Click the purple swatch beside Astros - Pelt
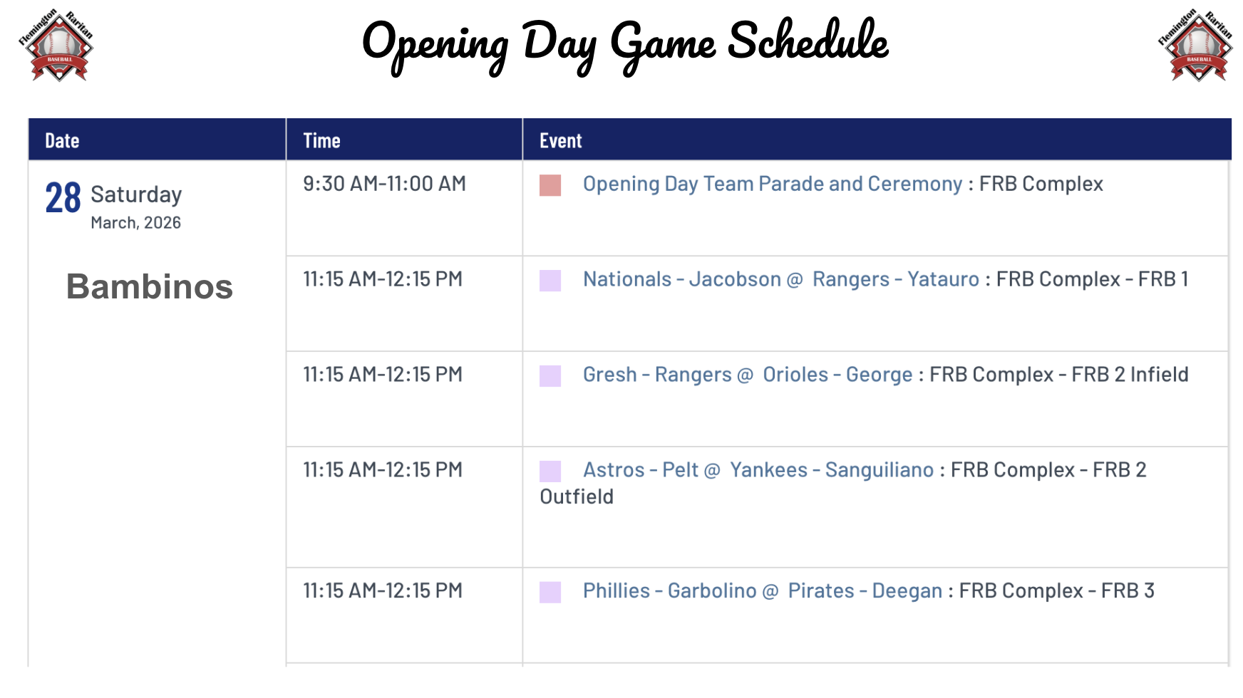The image size is (1243, 698). pyautogui.click(x=550, y=472)
